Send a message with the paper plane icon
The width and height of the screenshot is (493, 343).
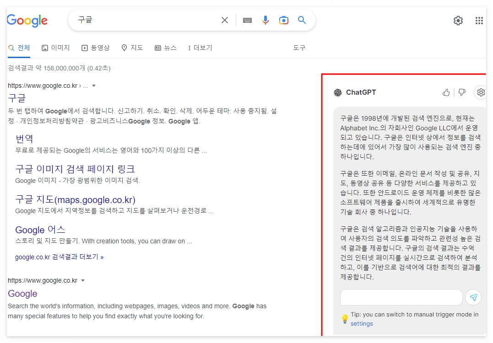[473, 297]
